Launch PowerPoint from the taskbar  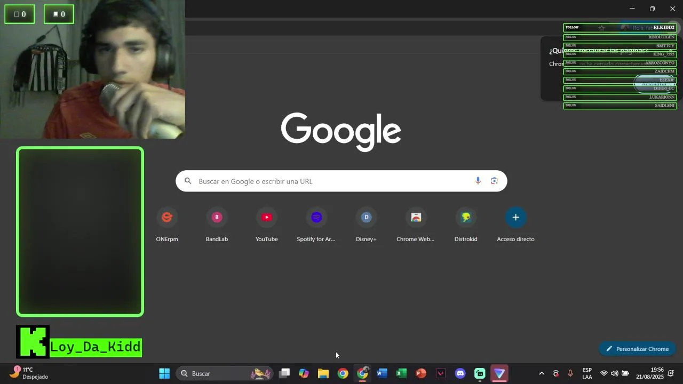tap(421, 373)
